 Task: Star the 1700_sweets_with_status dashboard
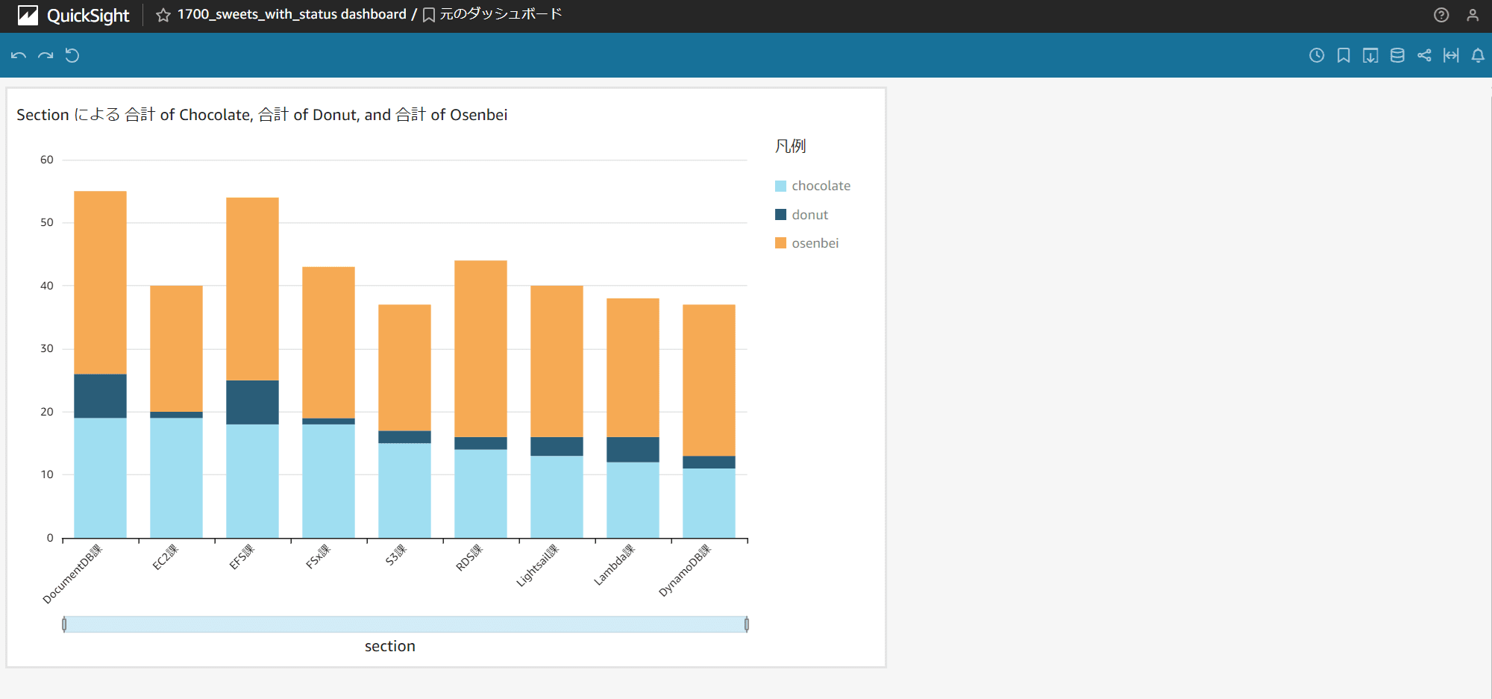click(x=163, y=15)
